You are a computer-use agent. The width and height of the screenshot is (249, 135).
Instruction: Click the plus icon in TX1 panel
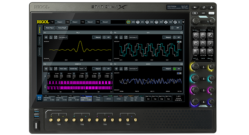(x=46, y=37)
